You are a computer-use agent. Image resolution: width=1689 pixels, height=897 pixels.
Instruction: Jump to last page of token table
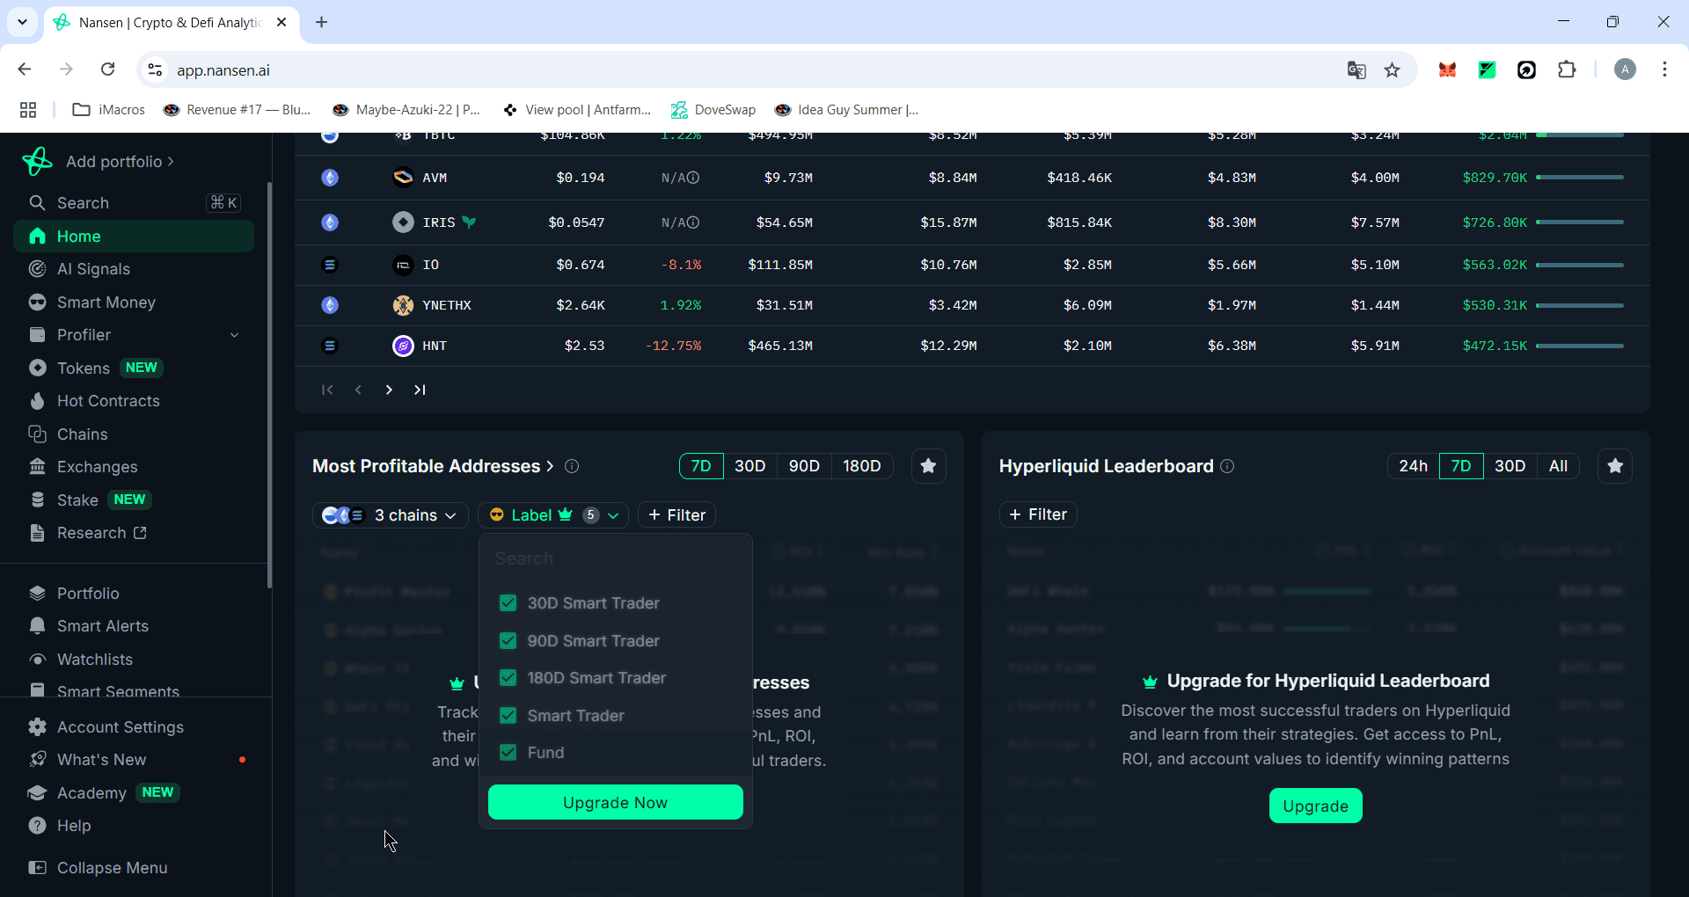(420, 390)
